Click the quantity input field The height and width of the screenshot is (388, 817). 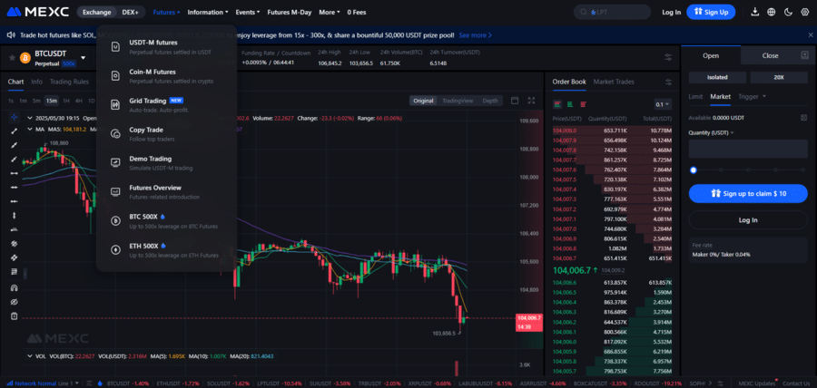click(x=748, y=149)
